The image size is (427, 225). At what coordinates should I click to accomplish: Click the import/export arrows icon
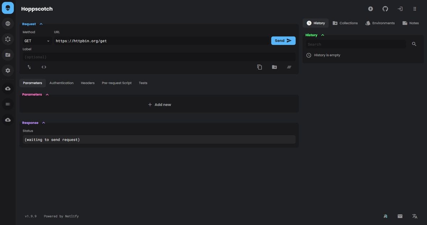pos(29,67)
